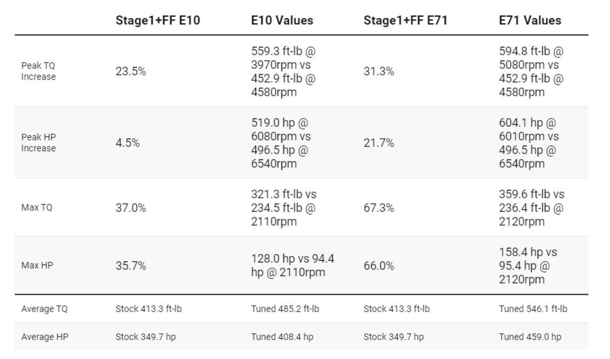Viewport: 610px width, 359px height.
Task: Click the Max TQ row label
Action: point(37,208)
